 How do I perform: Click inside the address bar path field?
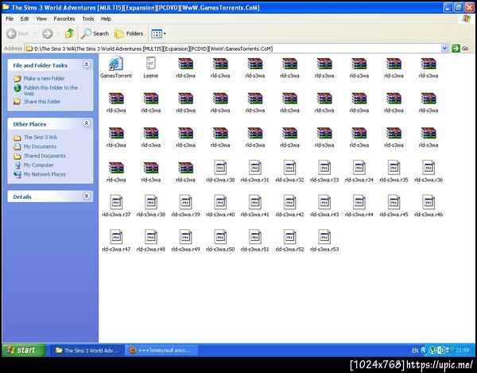(x=233, y=49)
